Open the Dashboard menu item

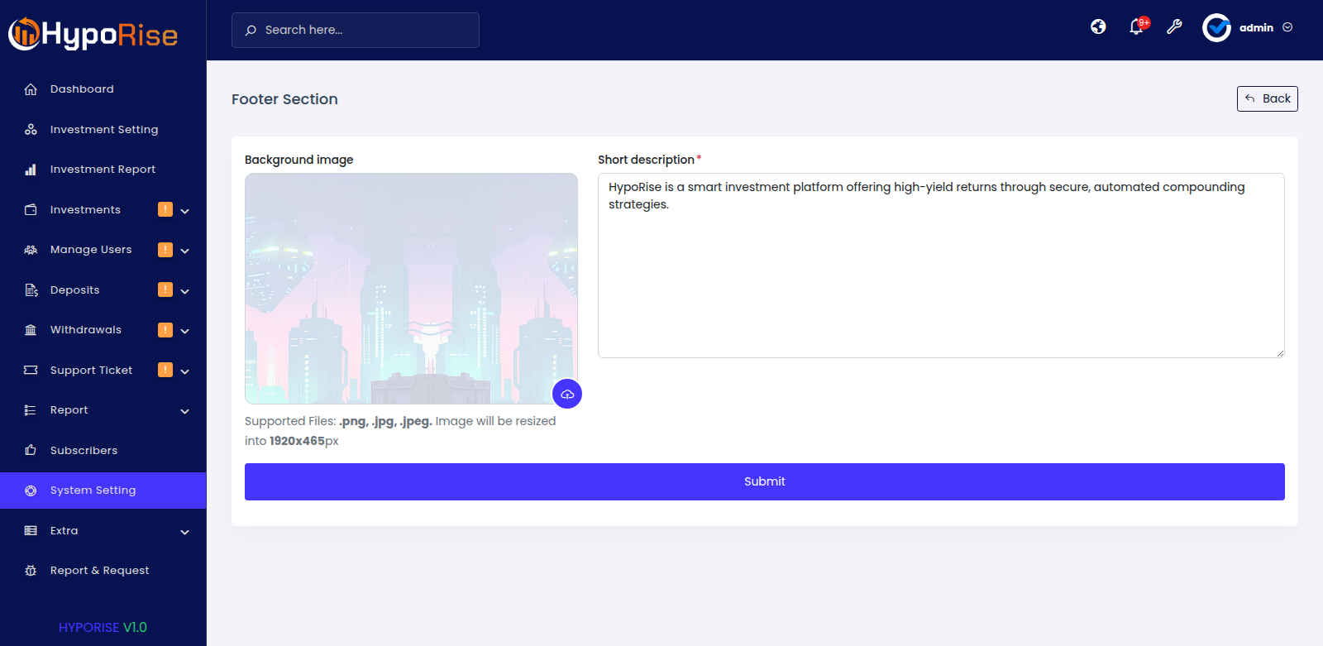103,89
